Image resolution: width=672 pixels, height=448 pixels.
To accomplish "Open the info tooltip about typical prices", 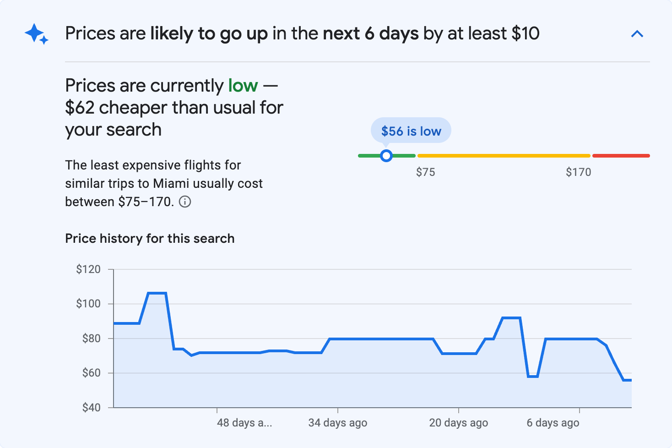I will [x=185, y=202].
